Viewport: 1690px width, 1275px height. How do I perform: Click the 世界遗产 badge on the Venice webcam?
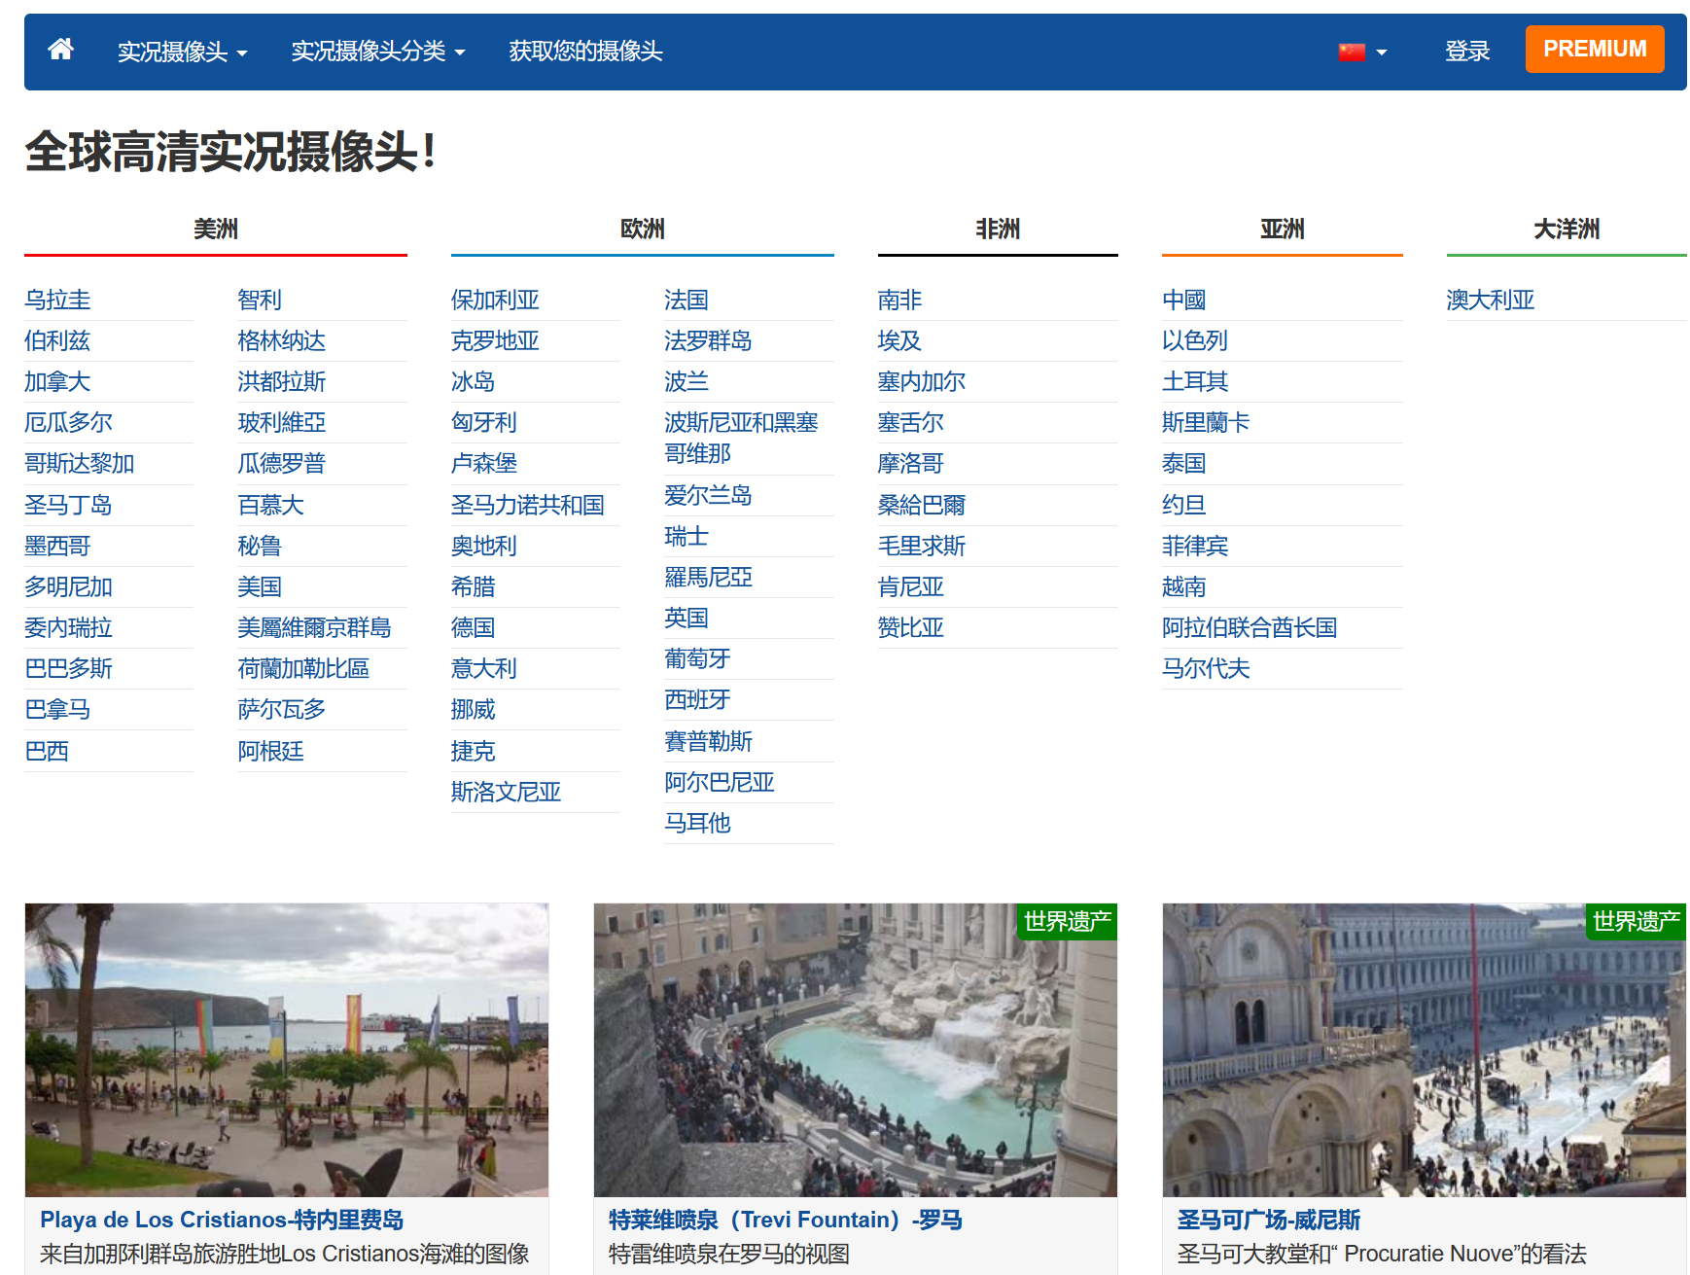(1636, 923)
